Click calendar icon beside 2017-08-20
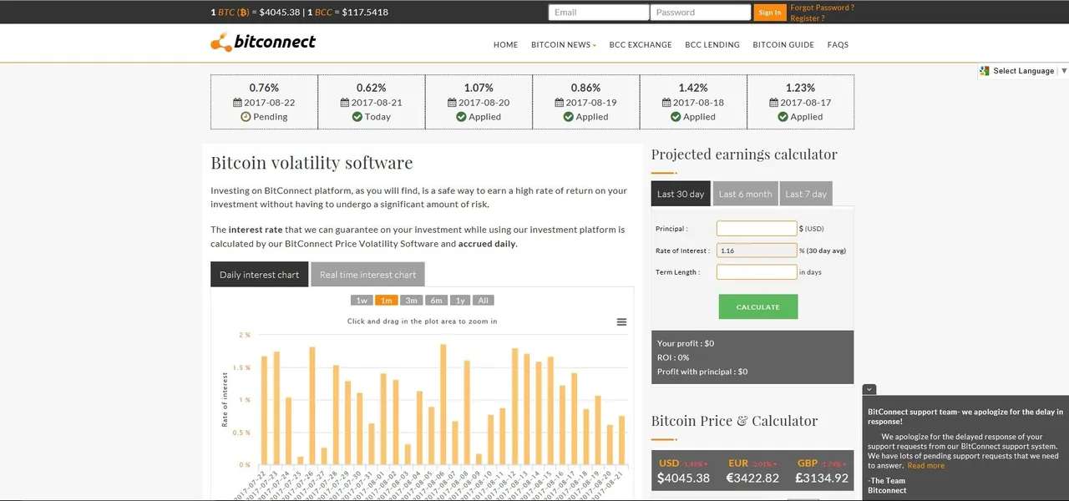This screenshot has width=1069, height=501. point(452,103)
